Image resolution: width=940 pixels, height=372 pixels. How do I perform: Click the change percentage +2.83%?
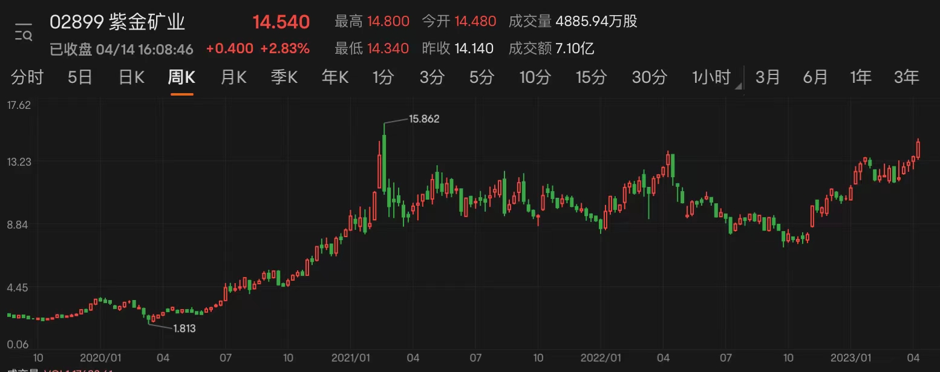[x=285, y=48]
